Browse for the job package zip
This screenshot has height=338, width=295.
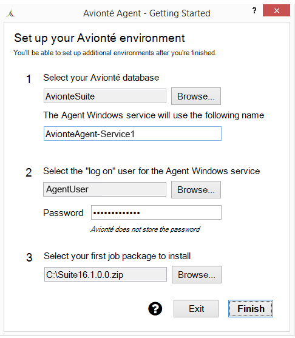pyautogui.click(x=197, y=275)
